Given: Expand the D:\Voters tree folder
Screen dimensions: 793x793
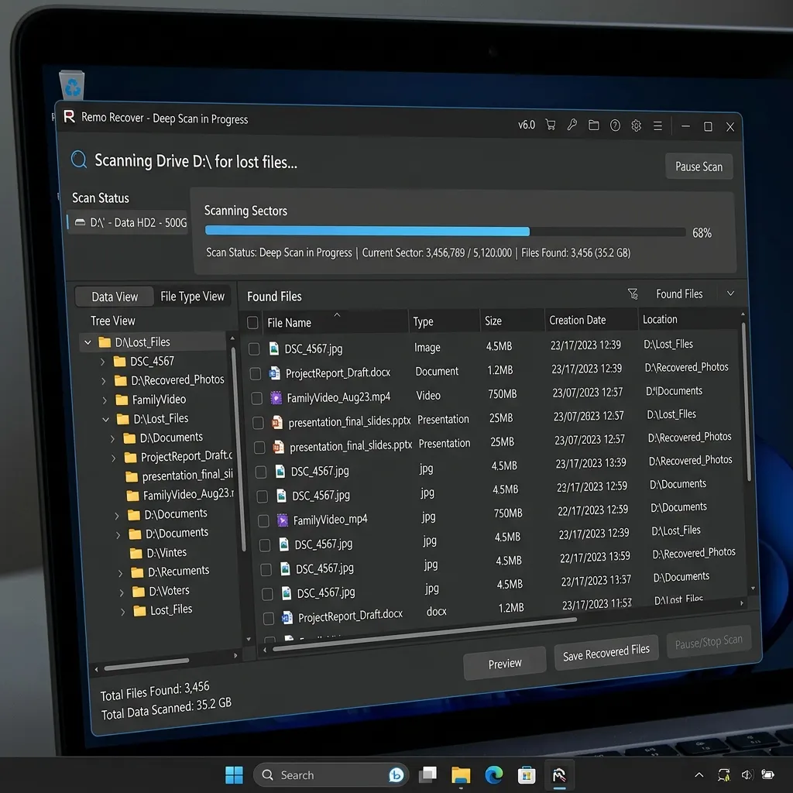Looking at the screenshot, I should click(x=122, y=592).
